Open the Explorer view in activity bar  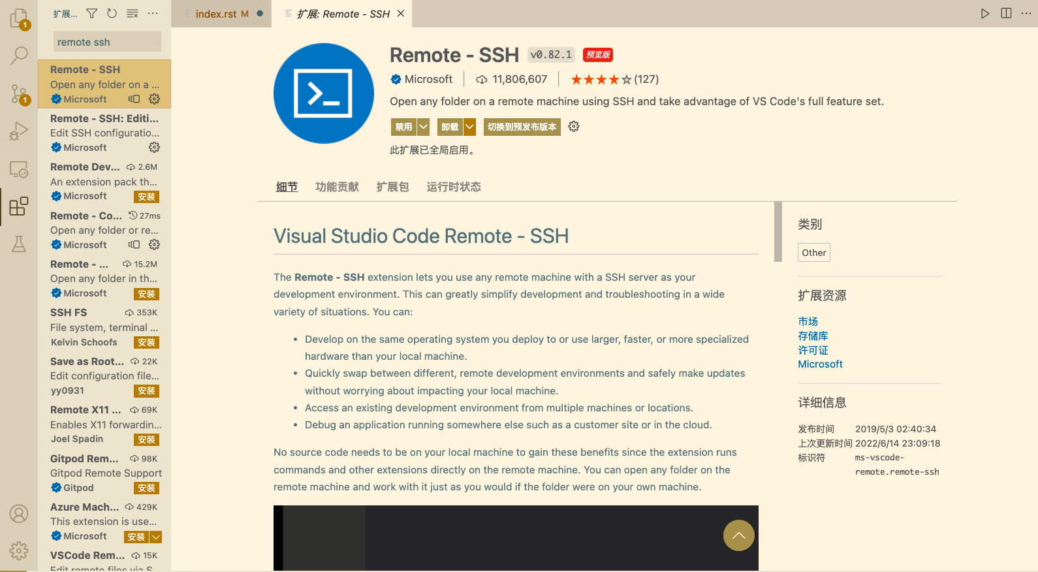19,18
